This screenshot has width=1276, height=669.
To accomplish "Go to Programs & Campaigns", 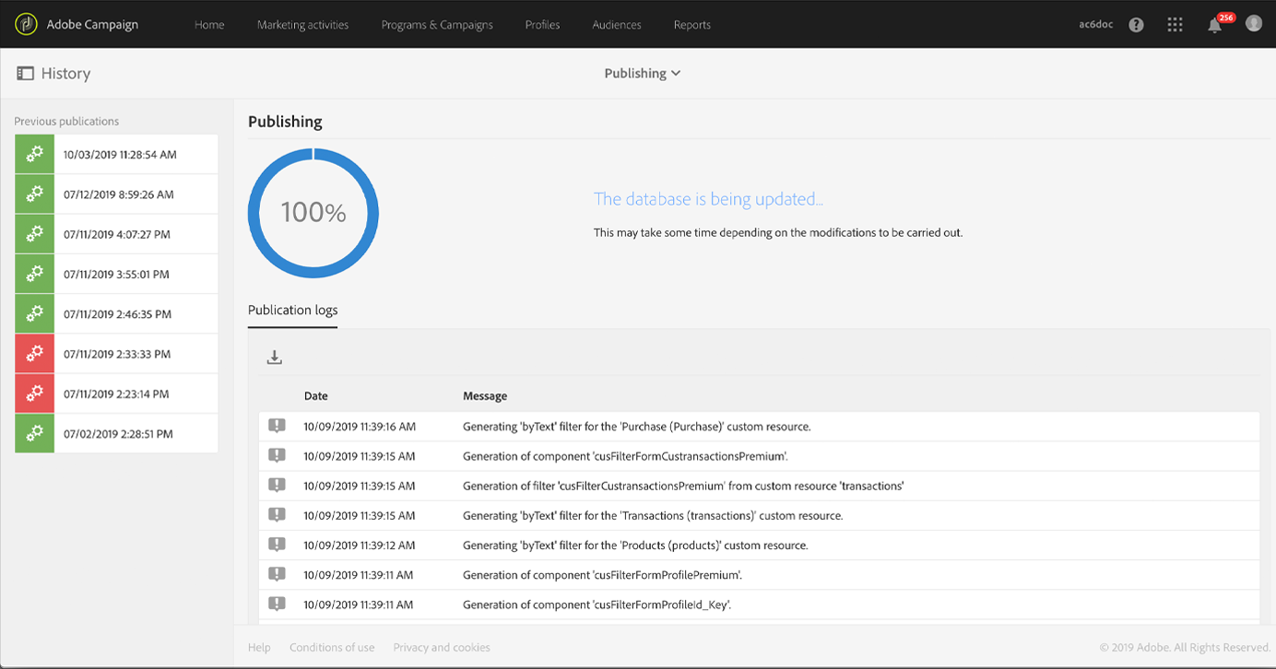I will [x=437, y=25].
